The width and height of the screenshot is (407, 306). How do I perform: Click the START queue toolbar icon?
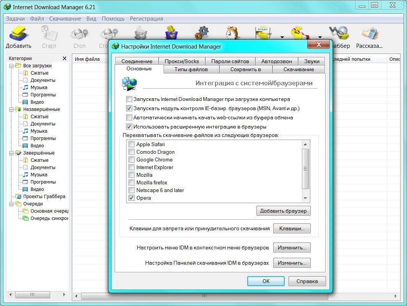click(263, 33)
